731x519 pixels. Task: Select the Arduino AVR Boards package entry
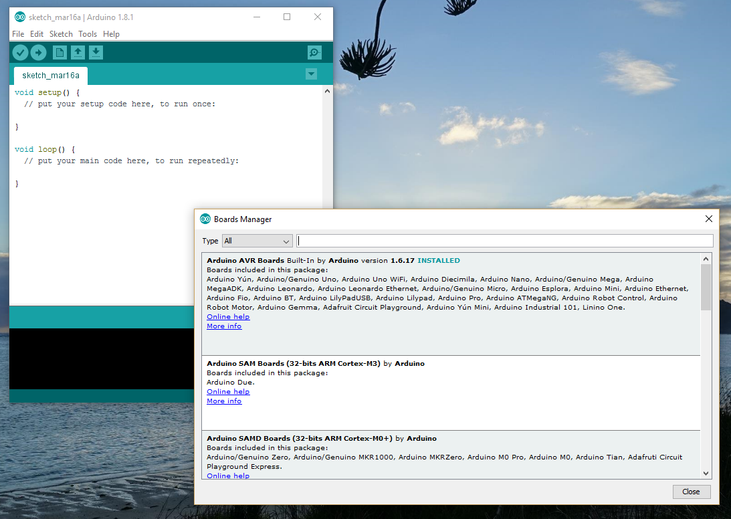pyautogui.click(x=451, y=304)
